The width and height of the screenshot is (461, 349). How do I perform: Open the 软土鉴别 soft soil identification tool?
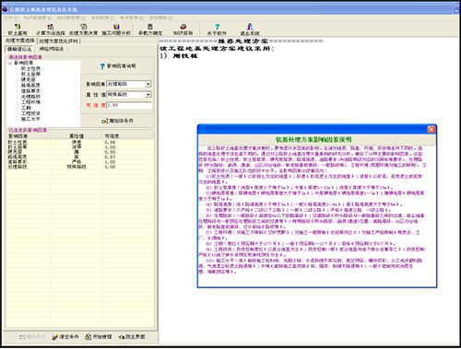(18, 29)
